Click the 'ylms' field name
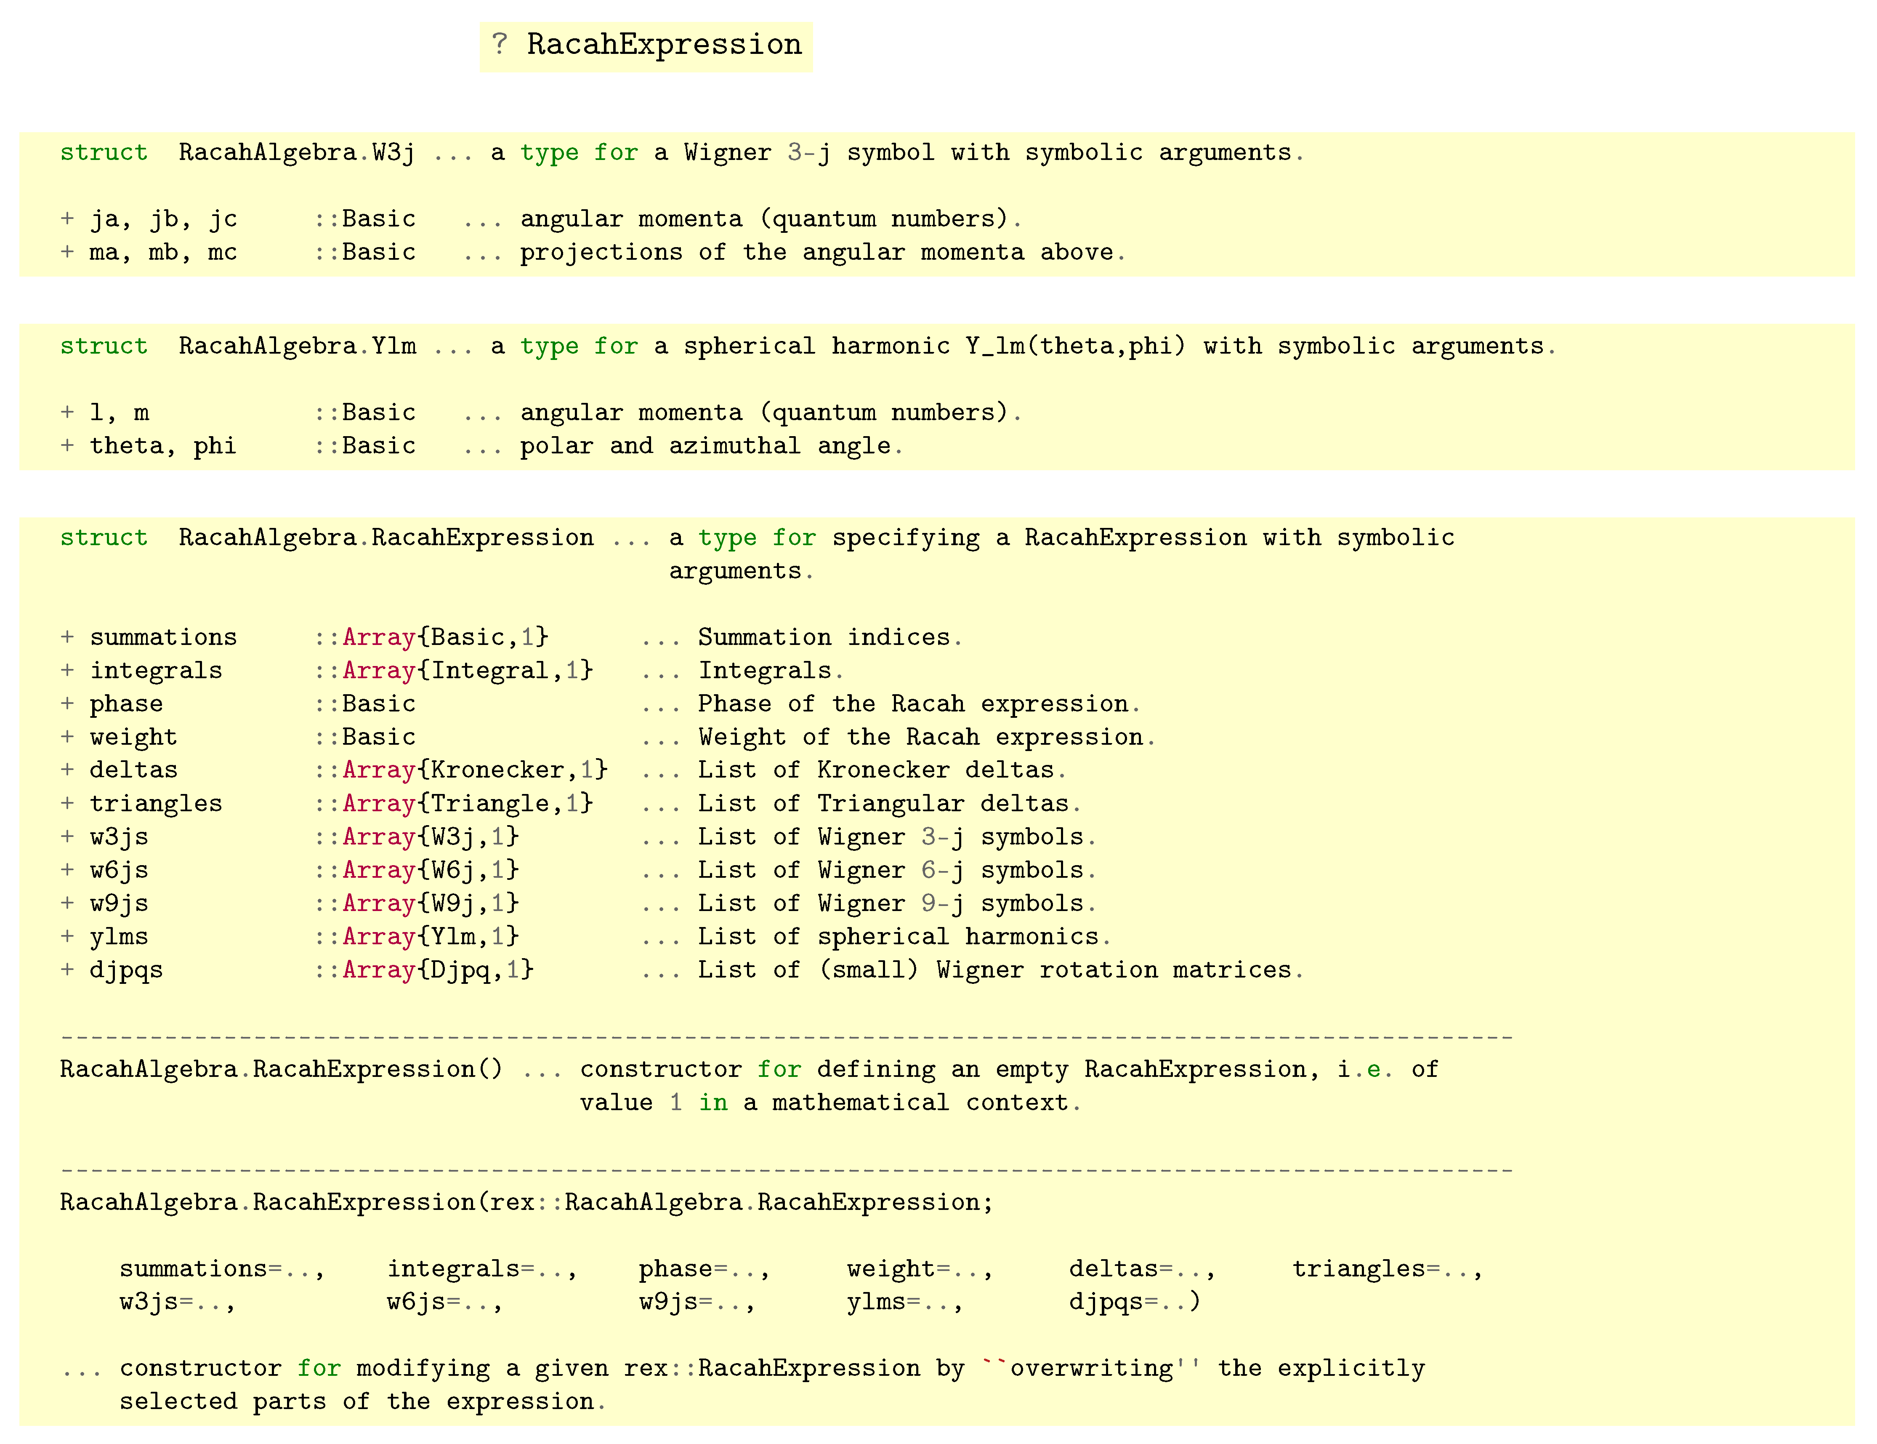The width and height of the screenshot is (1877, 1444). tap(119, 937)
